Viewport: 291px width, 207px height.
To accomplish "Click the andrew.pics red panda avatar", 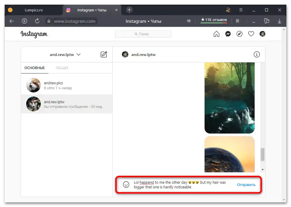I will pyautogui.click(x=33, y=85).
